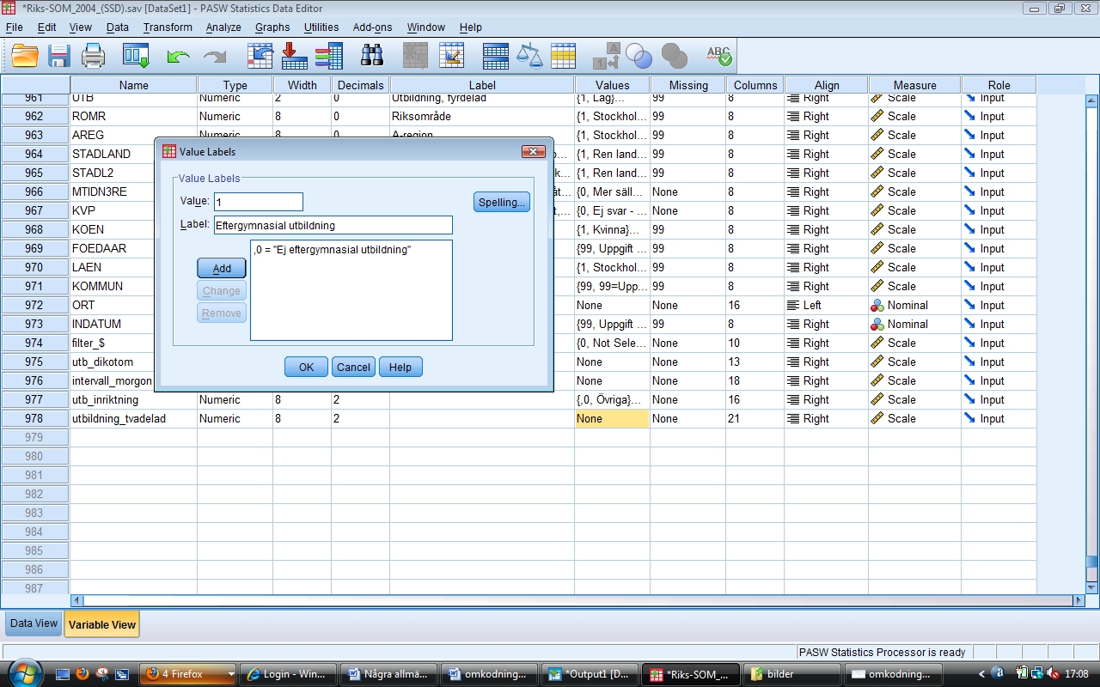This screenshot has width=1100, height=687.
Task: Confirm the Value Labels dialog with OK
Action: 306,367
